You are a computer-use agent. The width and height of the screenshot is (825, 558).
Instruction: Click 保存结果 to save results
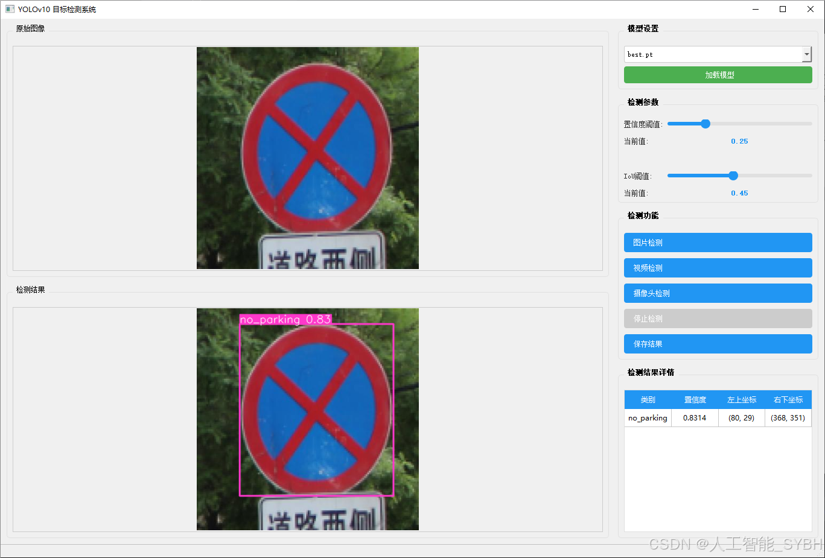718,344
